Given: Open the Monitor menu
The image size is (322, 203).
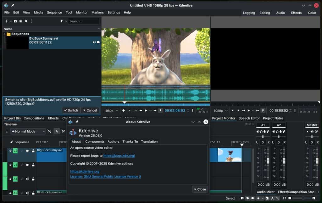Looking at the screenshot, I should [82, 13].
